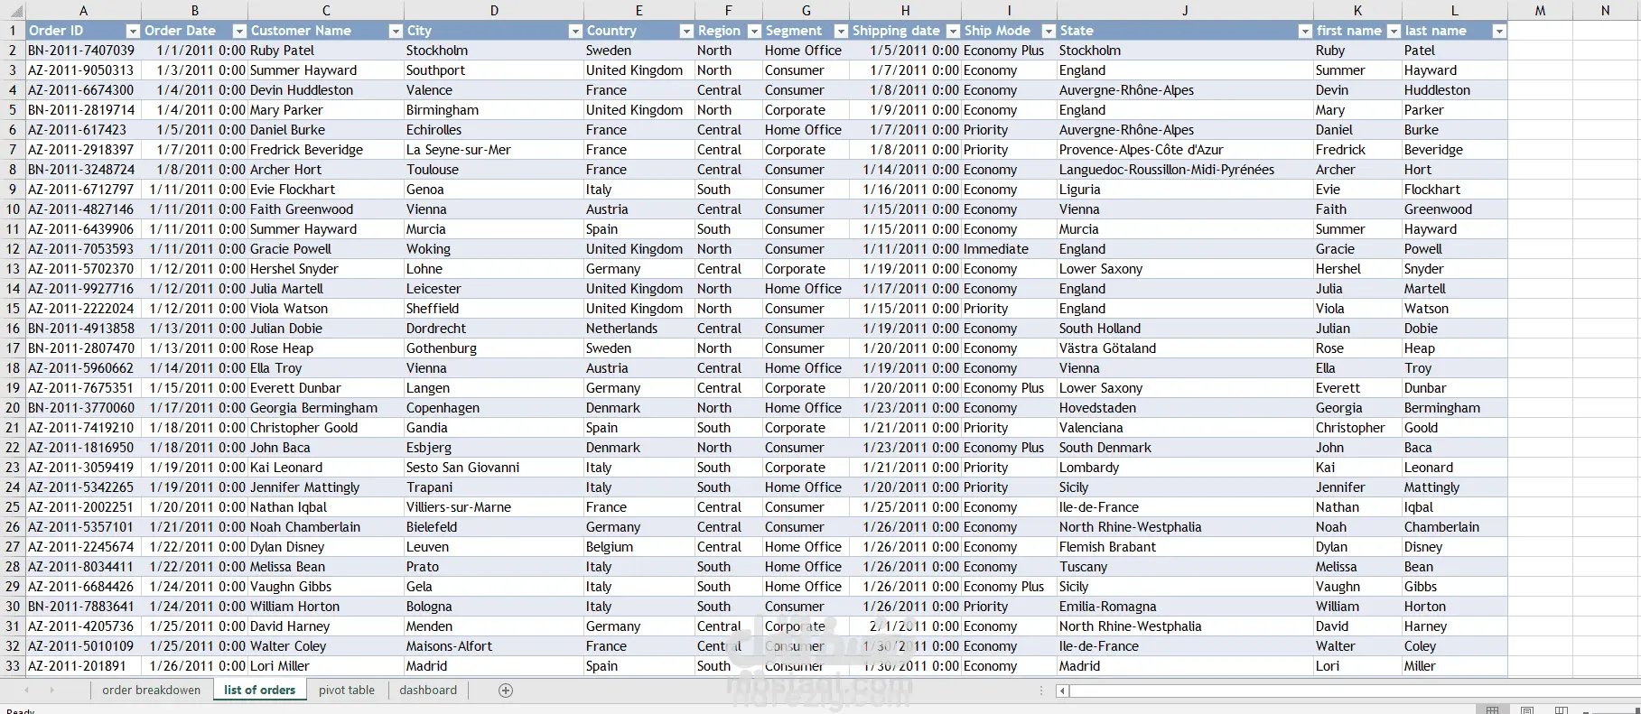Image resolution: width=1641 pixels, height=714 pixels.
Task: Open the Order Date filter dropdown
Action: (x=239, y=31)
